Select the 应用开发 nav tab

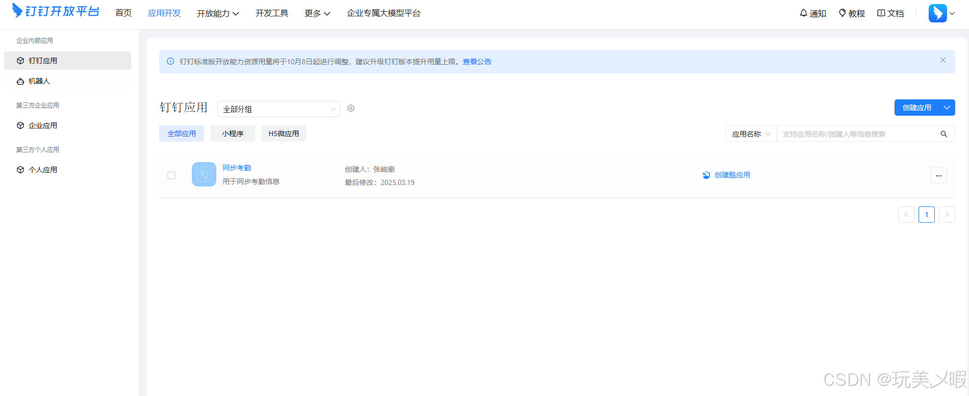coord(164,13)
